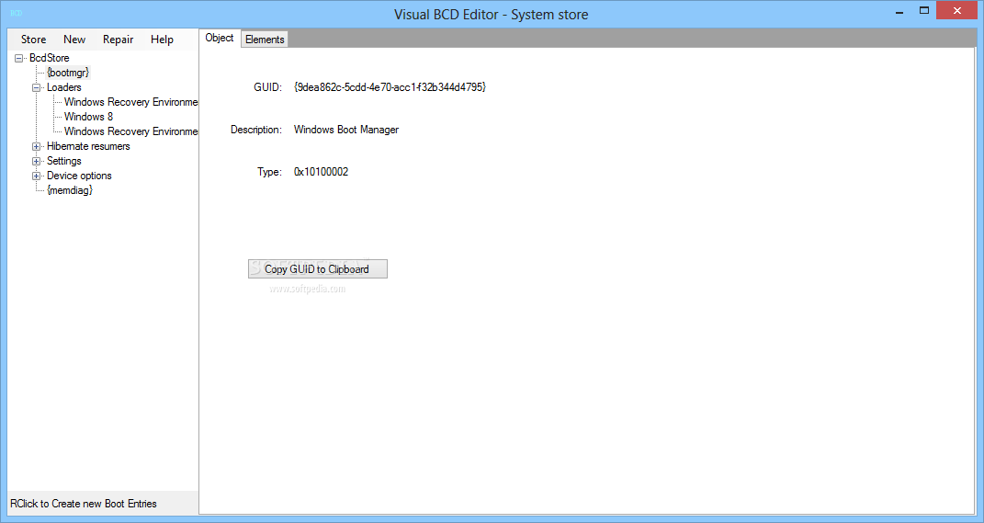Viewport: 984px width, 523px height.
Task: Switch to the Object tab
Action: [x=220, y=38]
